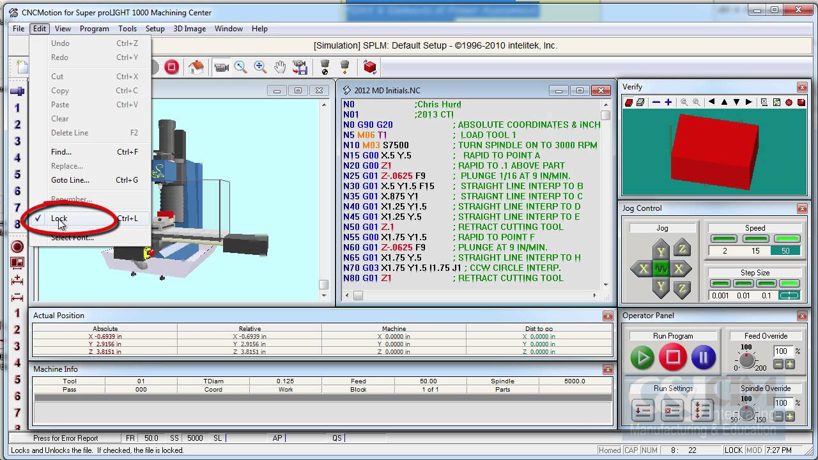Click the Home machine toolbar icon

tap(197, 66)
